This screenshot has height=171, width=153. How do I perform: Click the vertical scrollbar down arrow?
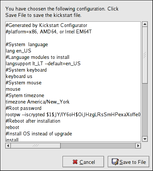point(145,139)
